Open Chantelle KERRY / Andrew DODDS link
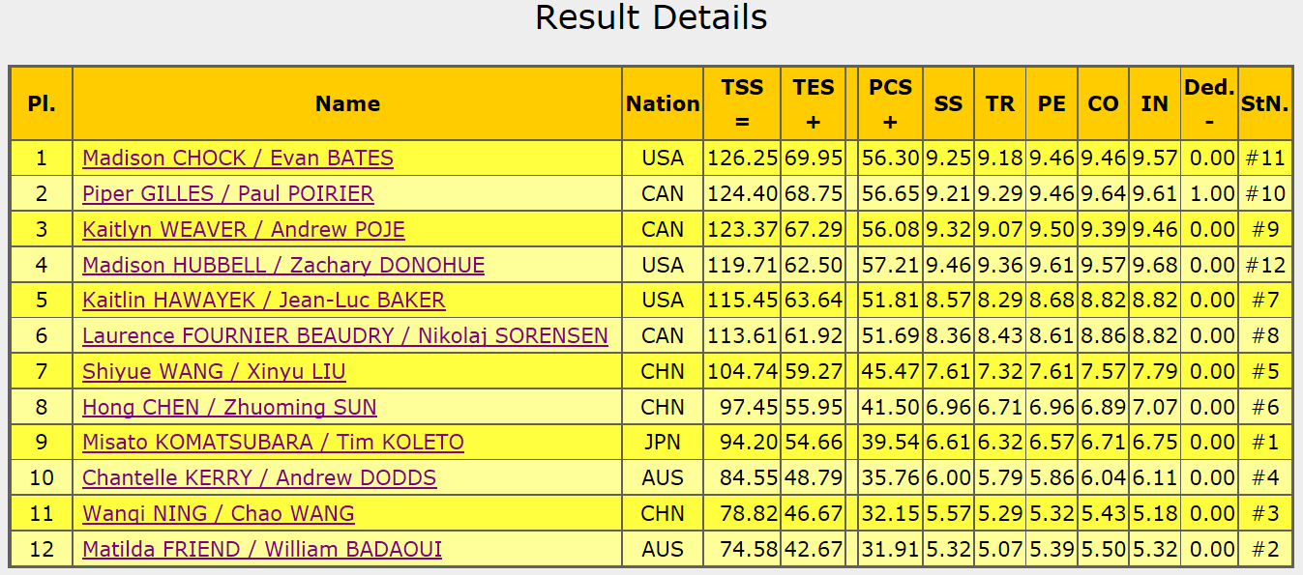1303x575 pixels. [259, 478]
